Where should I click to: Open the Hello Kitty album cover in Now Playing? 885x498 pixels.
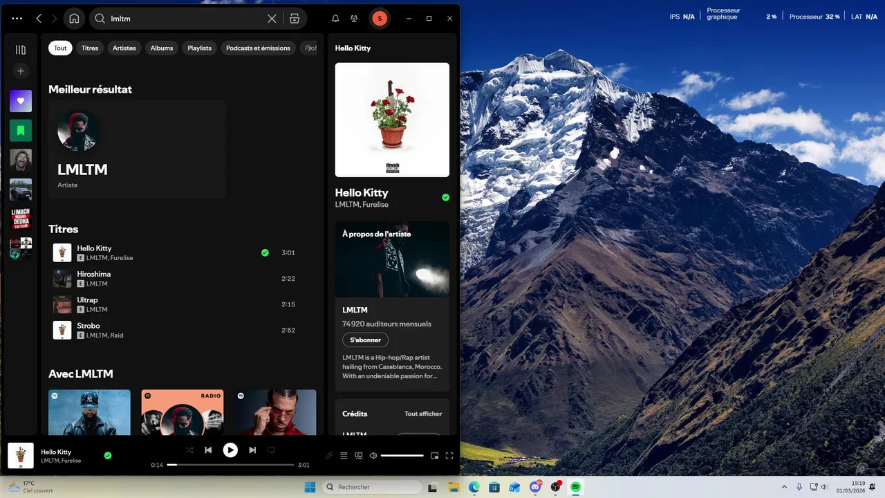392,120
